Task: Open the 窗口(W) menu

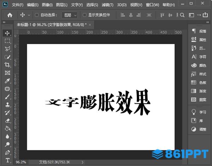Action: click(152, 5)
